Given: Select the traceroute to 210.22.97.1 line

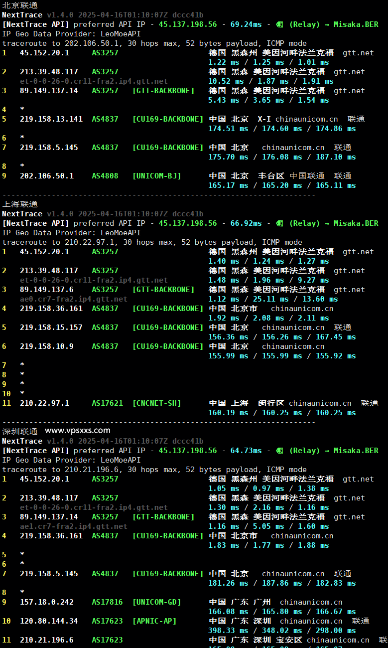Looking at the screenshot, I should (152, 242).
